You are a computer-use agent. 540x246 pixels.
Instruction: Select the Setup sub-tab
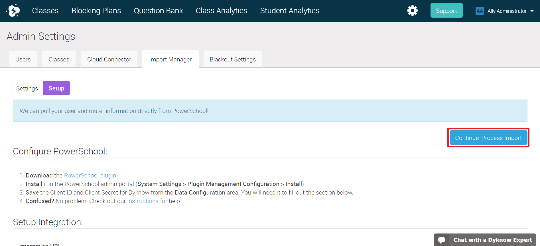point(56,88)
